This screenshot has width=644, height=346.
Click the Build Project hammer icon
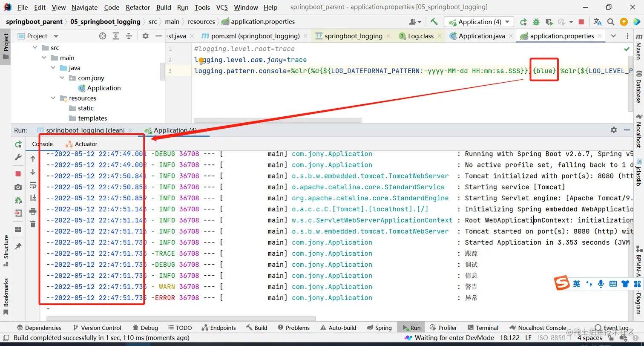(x=434, y=22)
